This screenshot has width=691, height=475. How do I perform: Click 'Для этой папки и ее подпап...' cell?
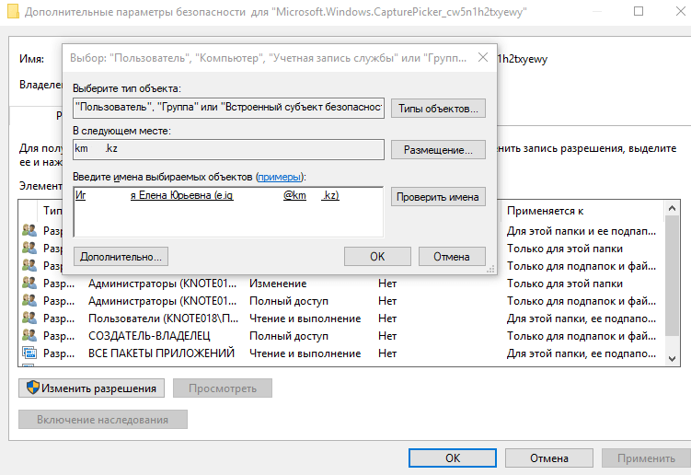click(x=582, y=231)
